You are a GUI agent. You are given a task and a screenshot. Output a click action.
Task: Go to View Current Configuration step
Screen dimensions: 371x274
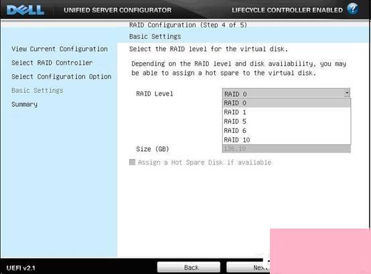point(60,49)
